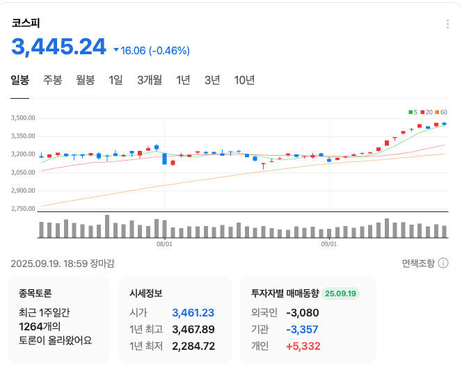Image resolution: width=462 pixels, height=370 pixels.
Task: Switch to the 주봉 weekly chart tab
Action: pyautogui.click(x=52, y=80)
